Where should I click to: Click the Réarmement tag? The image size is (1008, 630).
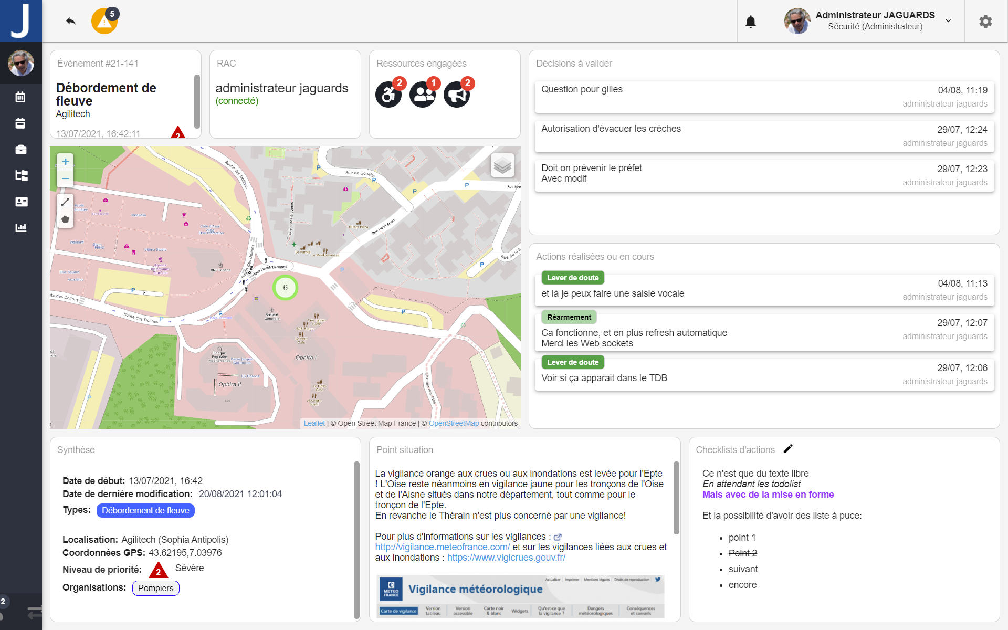coord(569,317)
